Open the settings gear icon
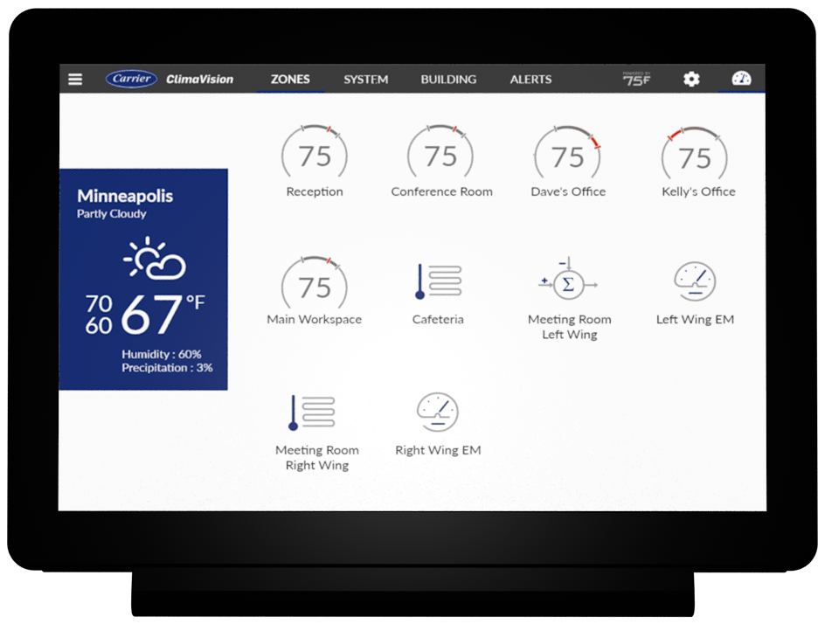Screen dimensions: 825x624 (691, 80)
